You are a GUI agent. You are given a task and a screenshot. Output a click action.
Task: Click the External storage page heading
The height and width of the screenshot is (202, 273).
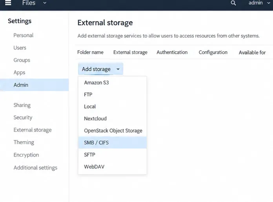pyautogui.click(x=105, y=23)
